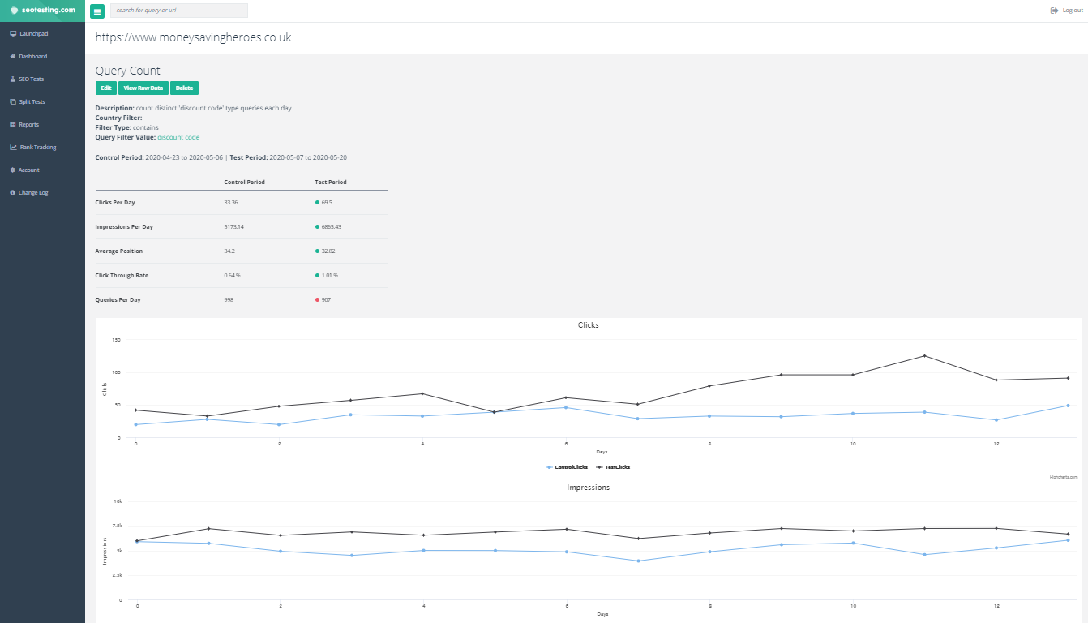
Task: Click the moneysavingheroes.co.uk site URL
Action: (x=193, y=37)
